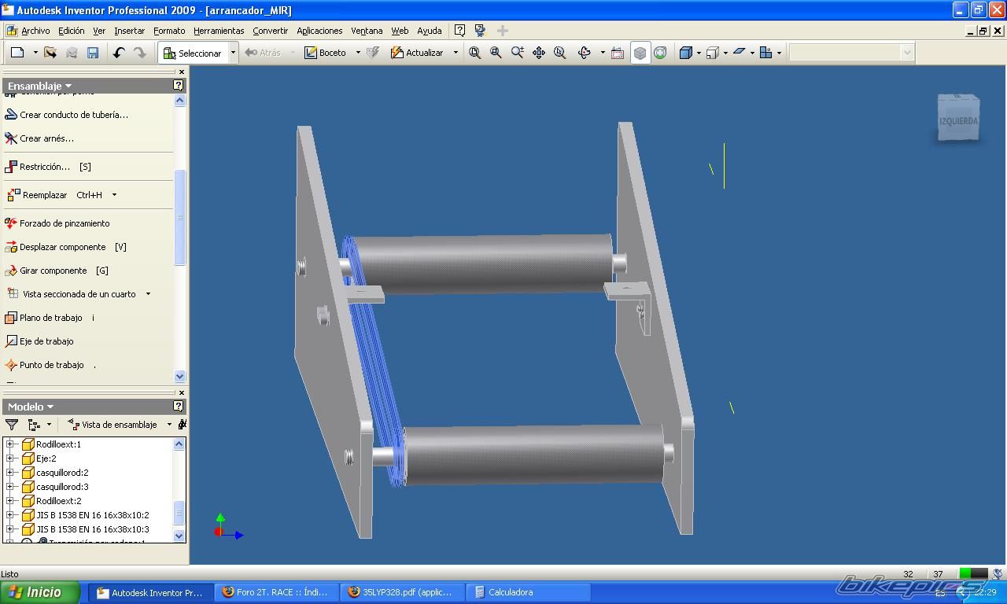Open help for the Modelo browser
The height and width of the screenshot is (604, 1007).
pos(179,406)
